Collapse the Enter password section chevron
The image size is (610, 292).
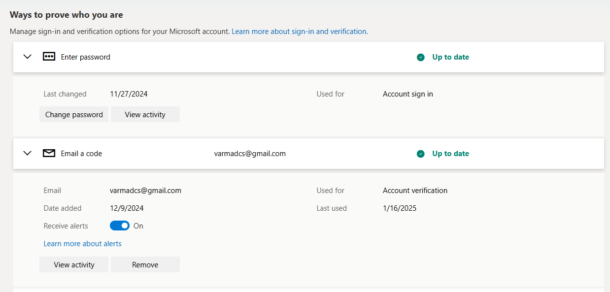[x=28, y=57]
